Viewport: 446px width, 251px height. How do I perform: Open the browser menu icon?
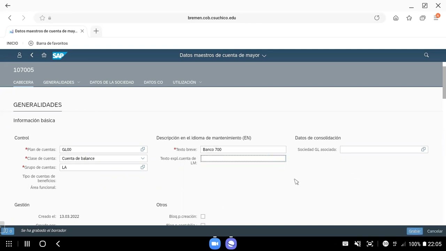pos(436,17)
